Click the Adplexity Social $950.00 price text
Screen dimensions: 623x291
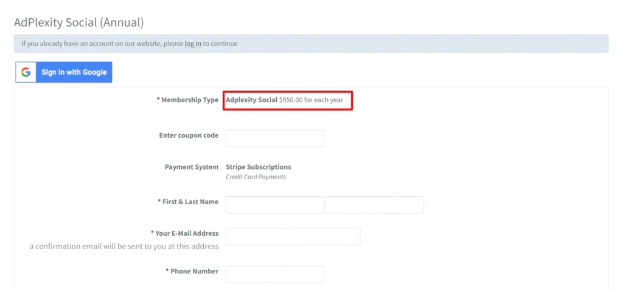[x=288, y=100]
